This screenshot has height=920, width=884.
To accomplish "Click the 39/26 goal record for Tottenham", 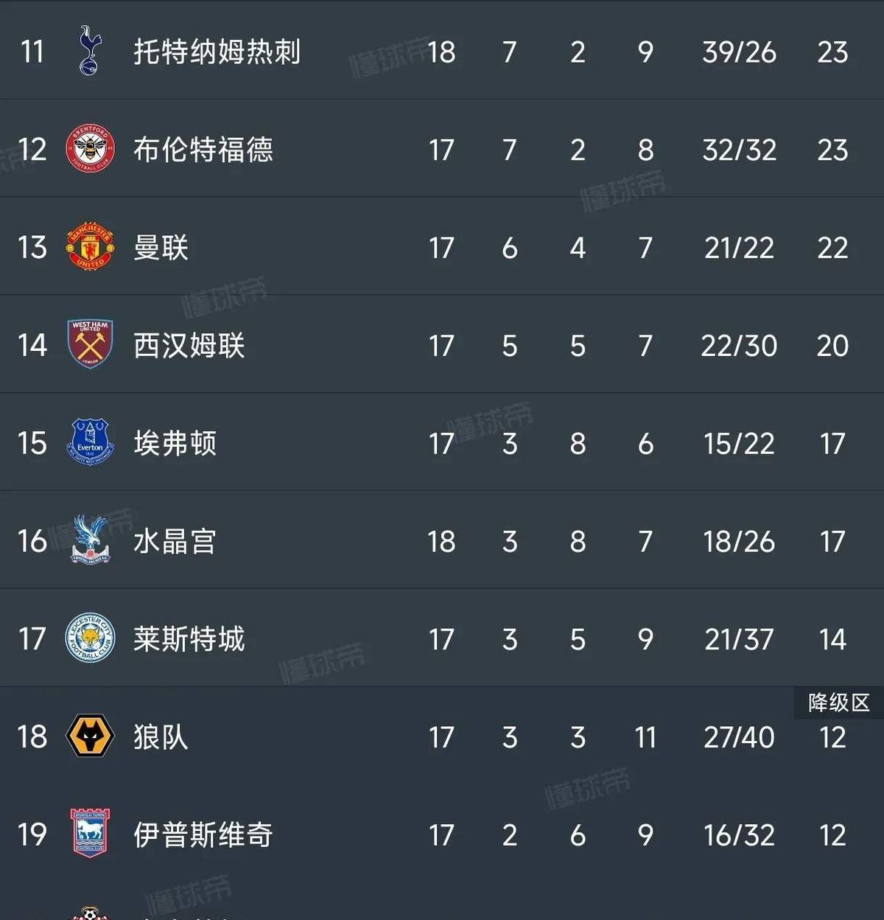I will [x=739, y=51].
